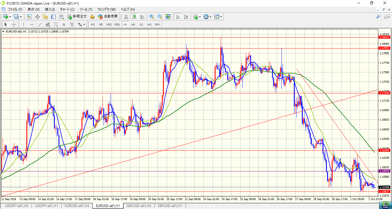
Task: Open the チャート (C) menu
Action: [67, 9]
